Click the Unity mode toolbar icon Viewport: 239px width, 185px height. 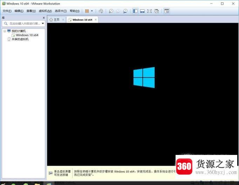[x=157, y=11]
